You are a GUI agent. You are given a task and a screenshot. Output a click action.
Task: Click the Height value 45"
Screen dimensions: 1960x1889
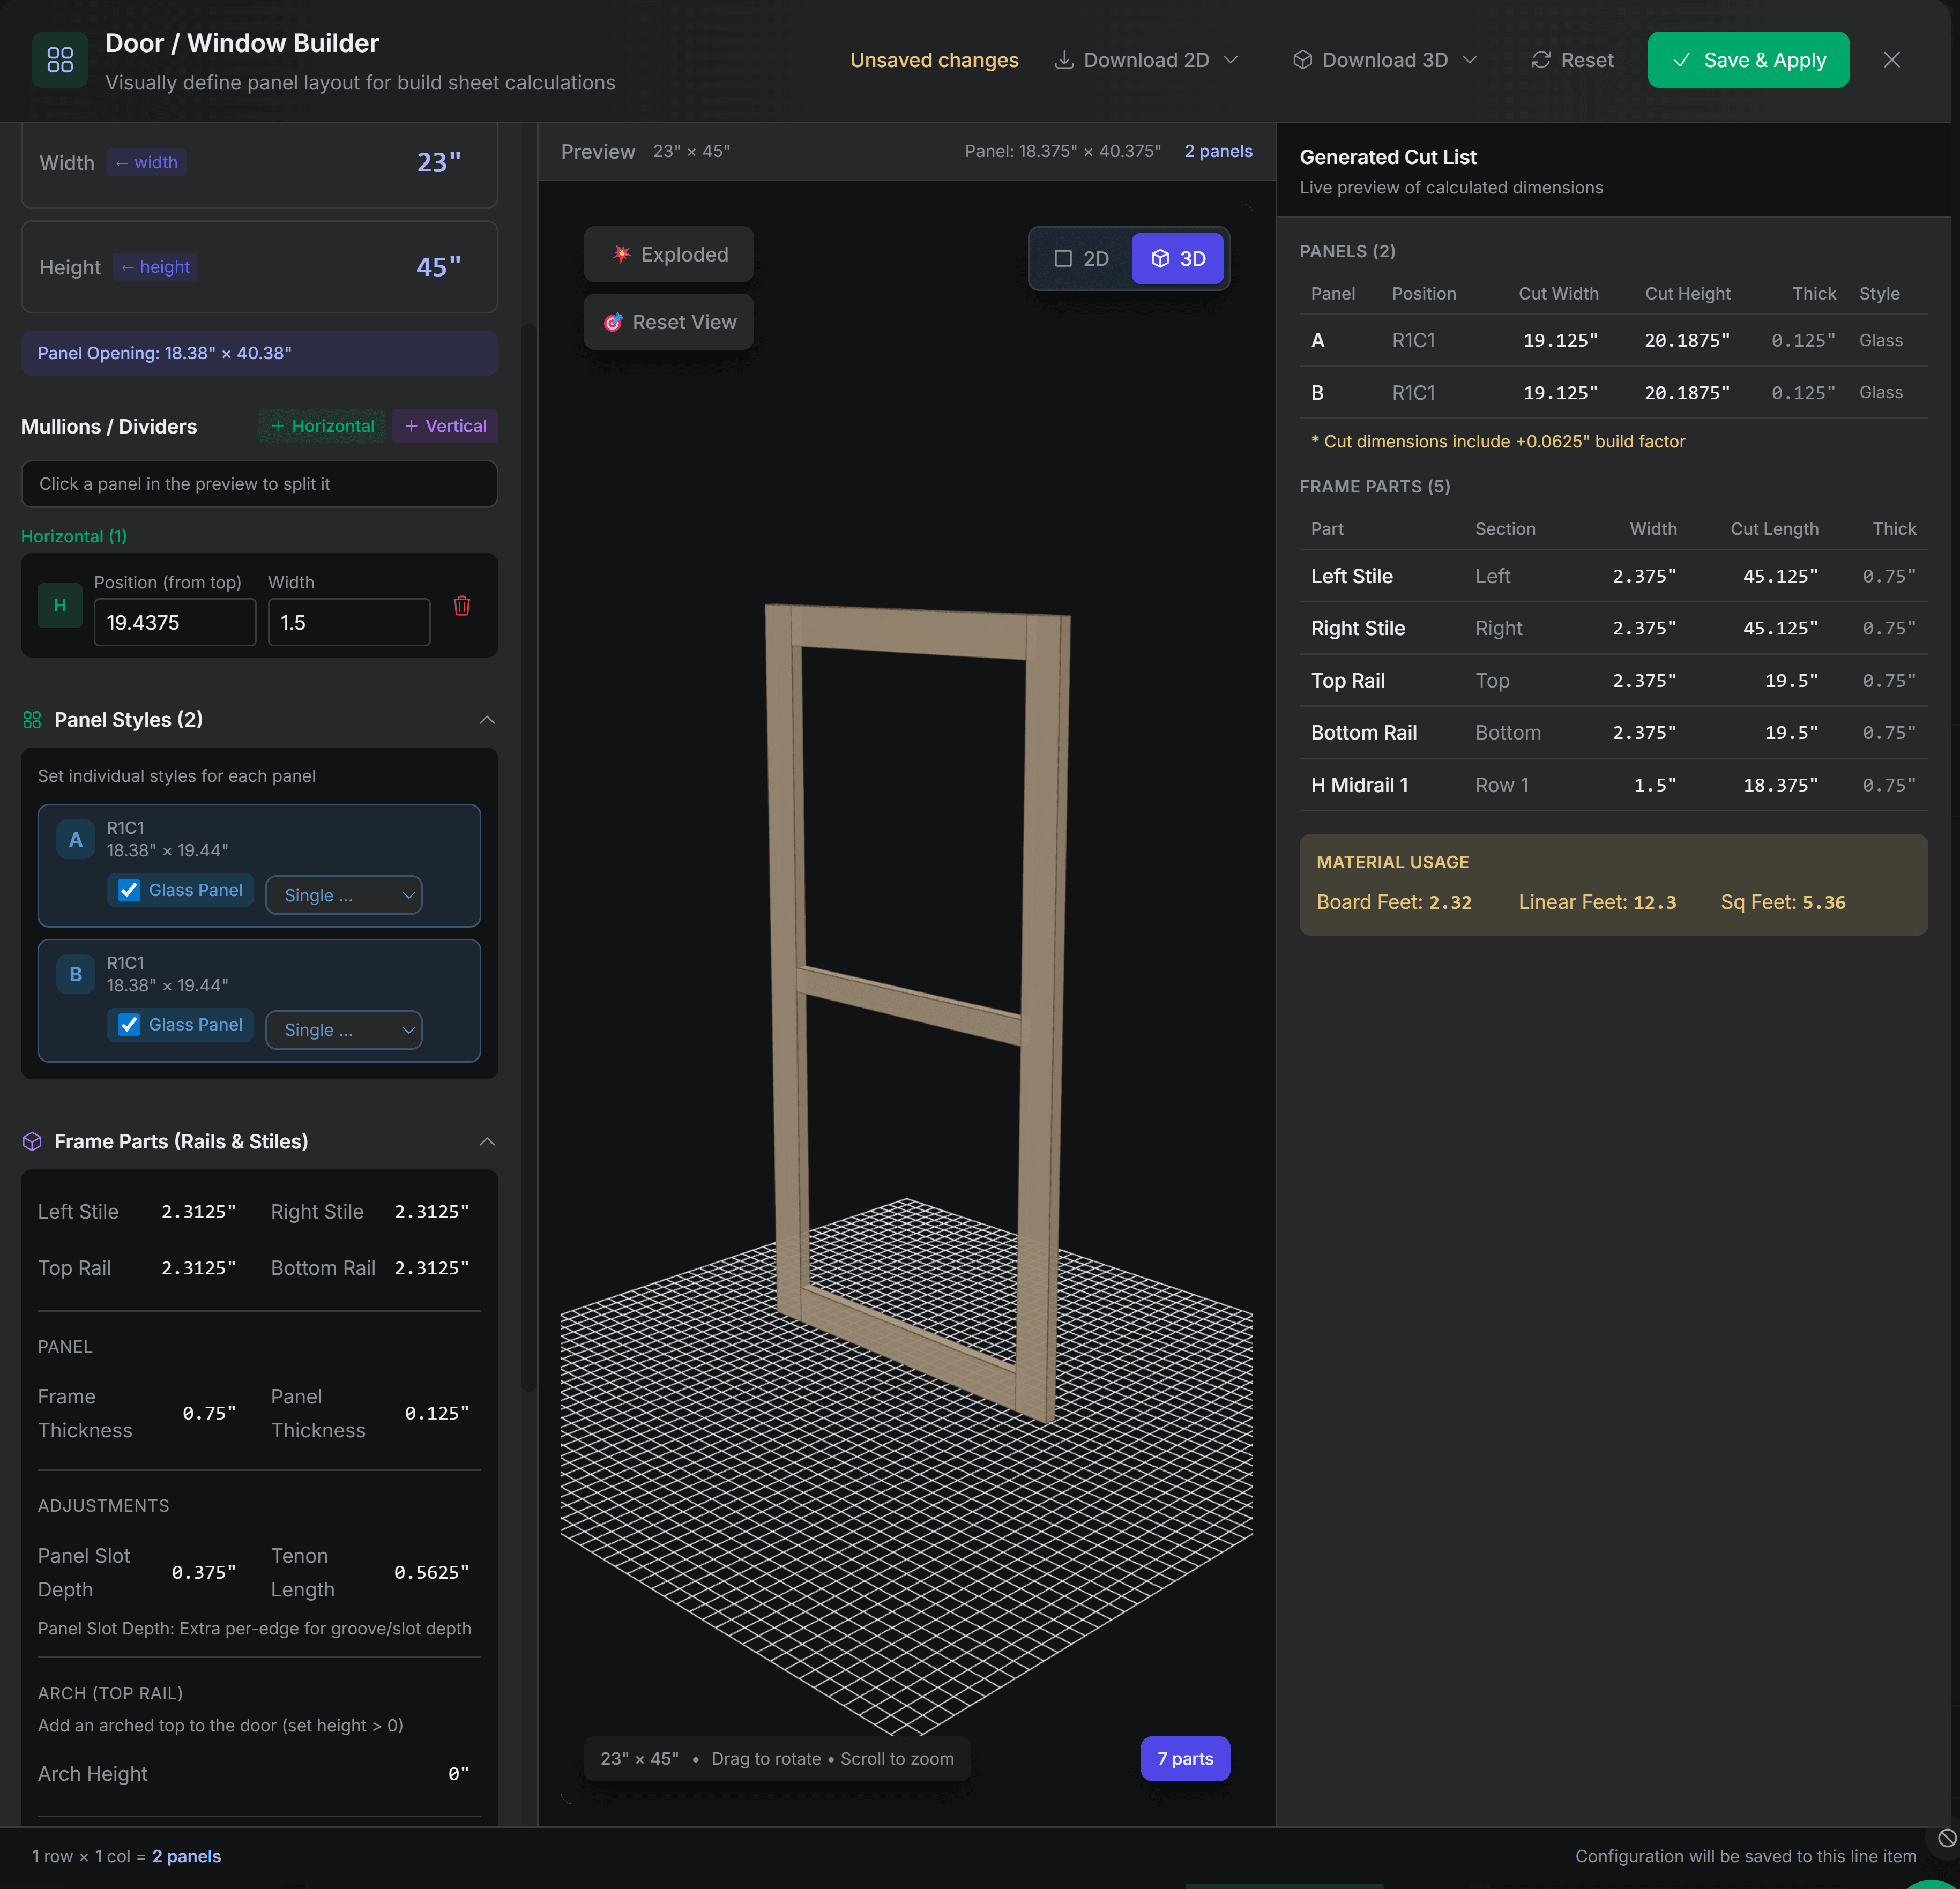439,267
